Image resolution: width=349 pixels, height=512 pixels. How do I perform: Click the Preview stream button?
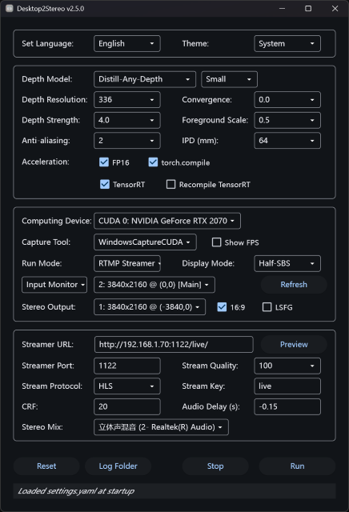pos(294,345)
